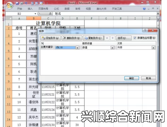Open Excel Help

click(144, 9)
